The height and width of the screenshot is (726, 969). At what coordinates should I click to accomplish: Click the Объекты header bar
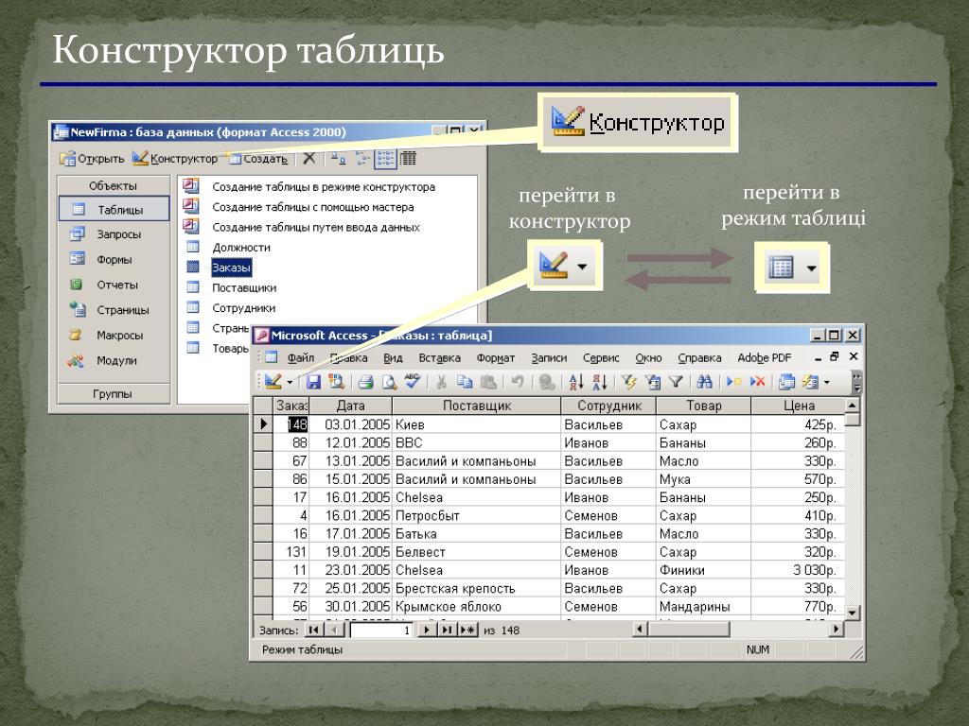point(114,186)
